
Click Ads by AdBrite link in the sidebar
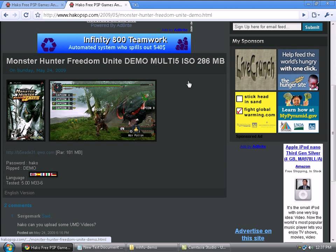coord(253,146)
